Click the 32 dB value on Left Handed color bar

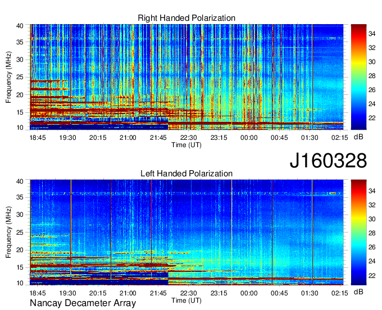pos(372,205)
